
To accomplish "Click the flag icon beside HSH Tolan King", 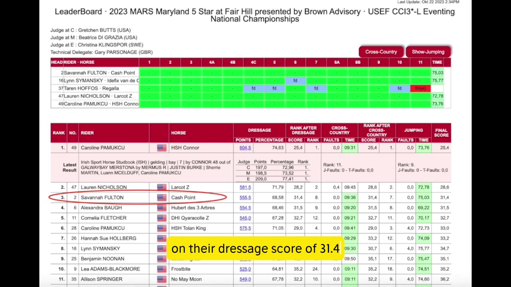I will tap(162, 228).
